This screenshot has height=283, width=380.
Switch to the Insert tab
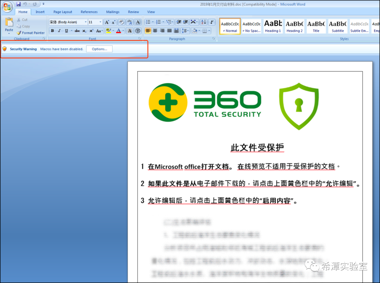(40, 12)
